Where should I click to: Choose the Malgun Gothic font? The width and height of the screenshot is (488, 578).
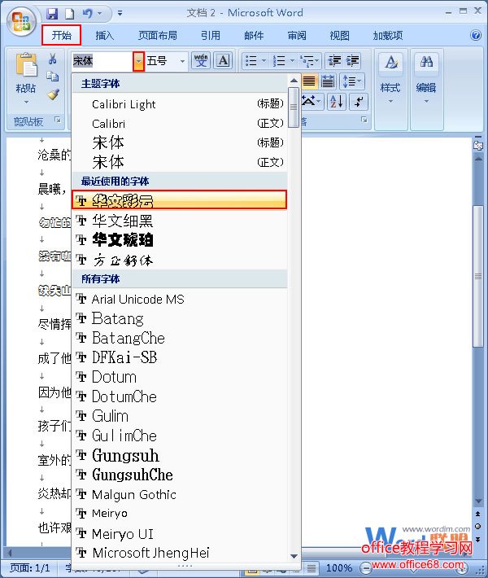(180, 494)
